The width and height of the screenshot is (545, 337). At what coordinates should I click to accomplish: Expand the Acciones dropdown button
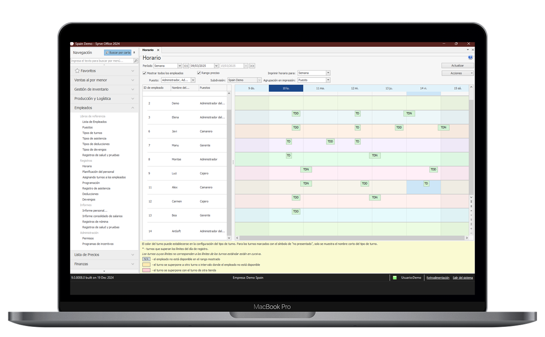pyautogui.click(x=457, y=73)
